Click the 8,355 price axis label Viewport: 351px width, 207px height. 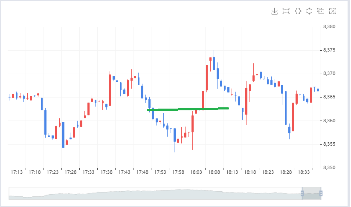(x=329, y=144)
